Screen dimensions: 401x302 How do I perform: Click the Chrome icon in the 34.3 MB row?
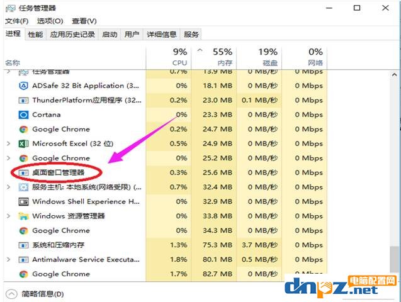pos(23,231)
